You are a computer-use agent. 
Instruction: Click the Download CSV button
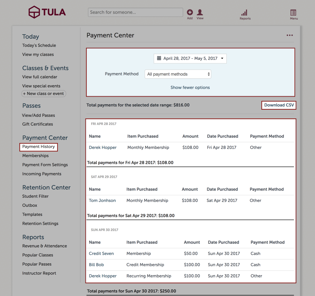coord(279,105)
